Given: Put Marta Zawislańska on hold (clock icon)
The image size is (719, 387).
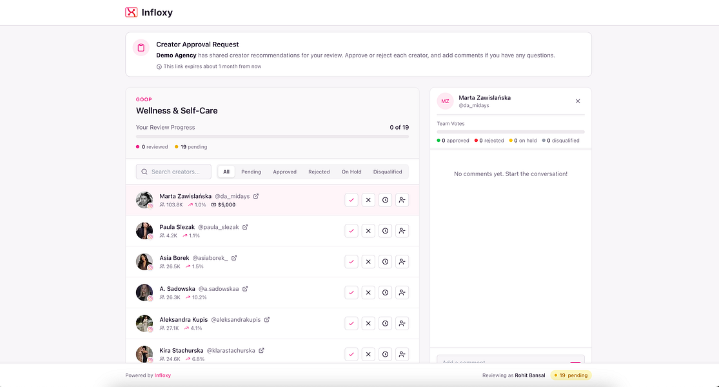Looking at the screenshot, I should [x=385, y=200].
